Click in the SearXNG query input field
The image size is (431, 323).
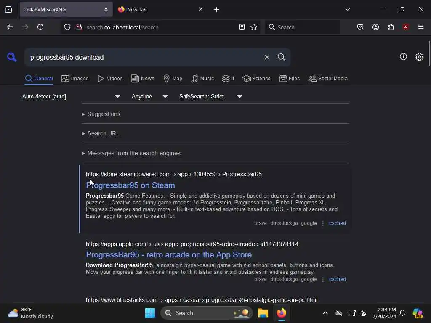(x=143, y=57)
